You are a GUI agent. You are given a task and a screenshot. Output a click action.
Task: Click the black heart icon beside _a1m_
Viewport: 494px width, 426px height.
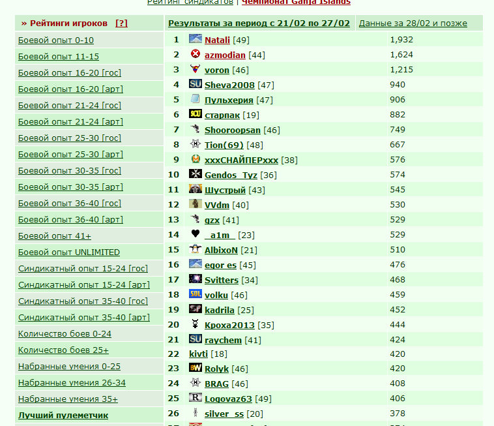pos(196,234)
